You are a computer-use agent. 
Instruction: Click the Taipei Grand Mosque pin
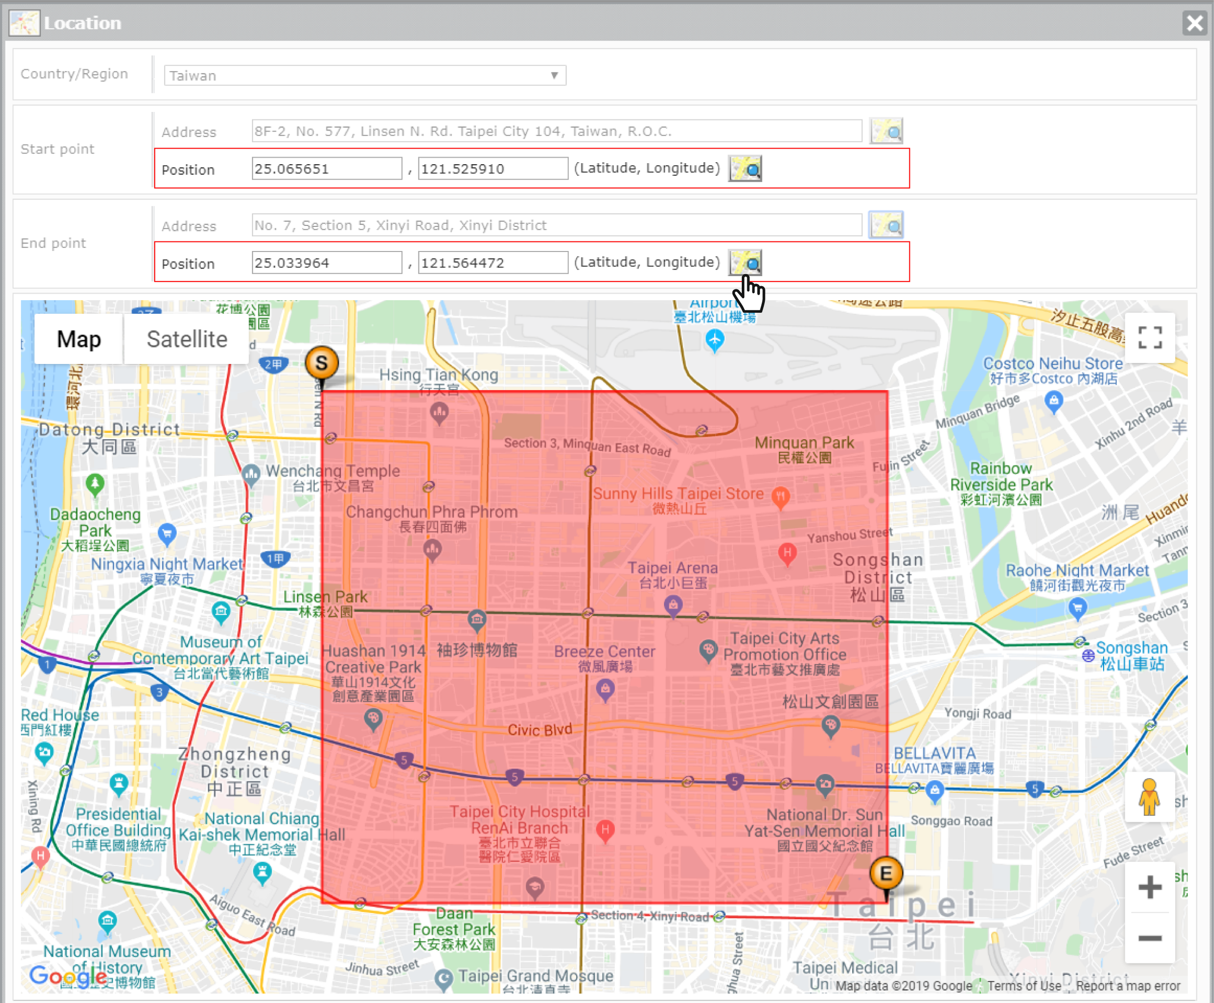click(x=444, y=979)
